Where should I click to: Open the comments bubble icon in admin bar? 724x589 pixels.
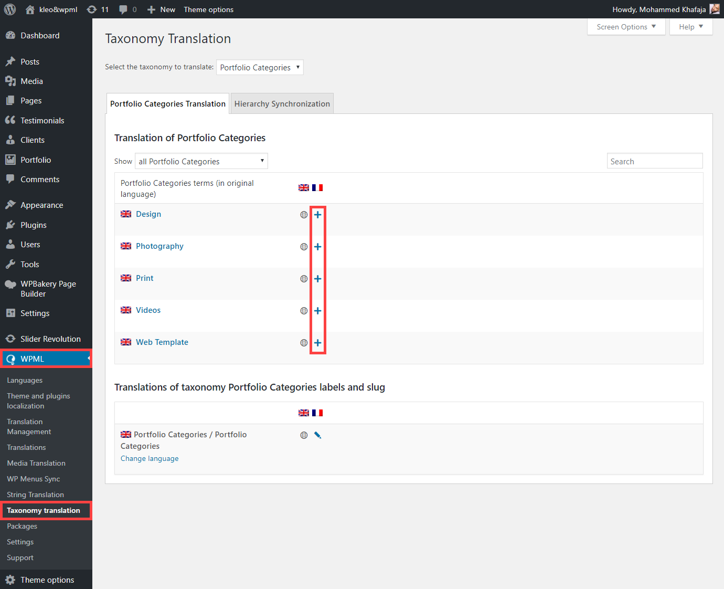click(123, 9)
